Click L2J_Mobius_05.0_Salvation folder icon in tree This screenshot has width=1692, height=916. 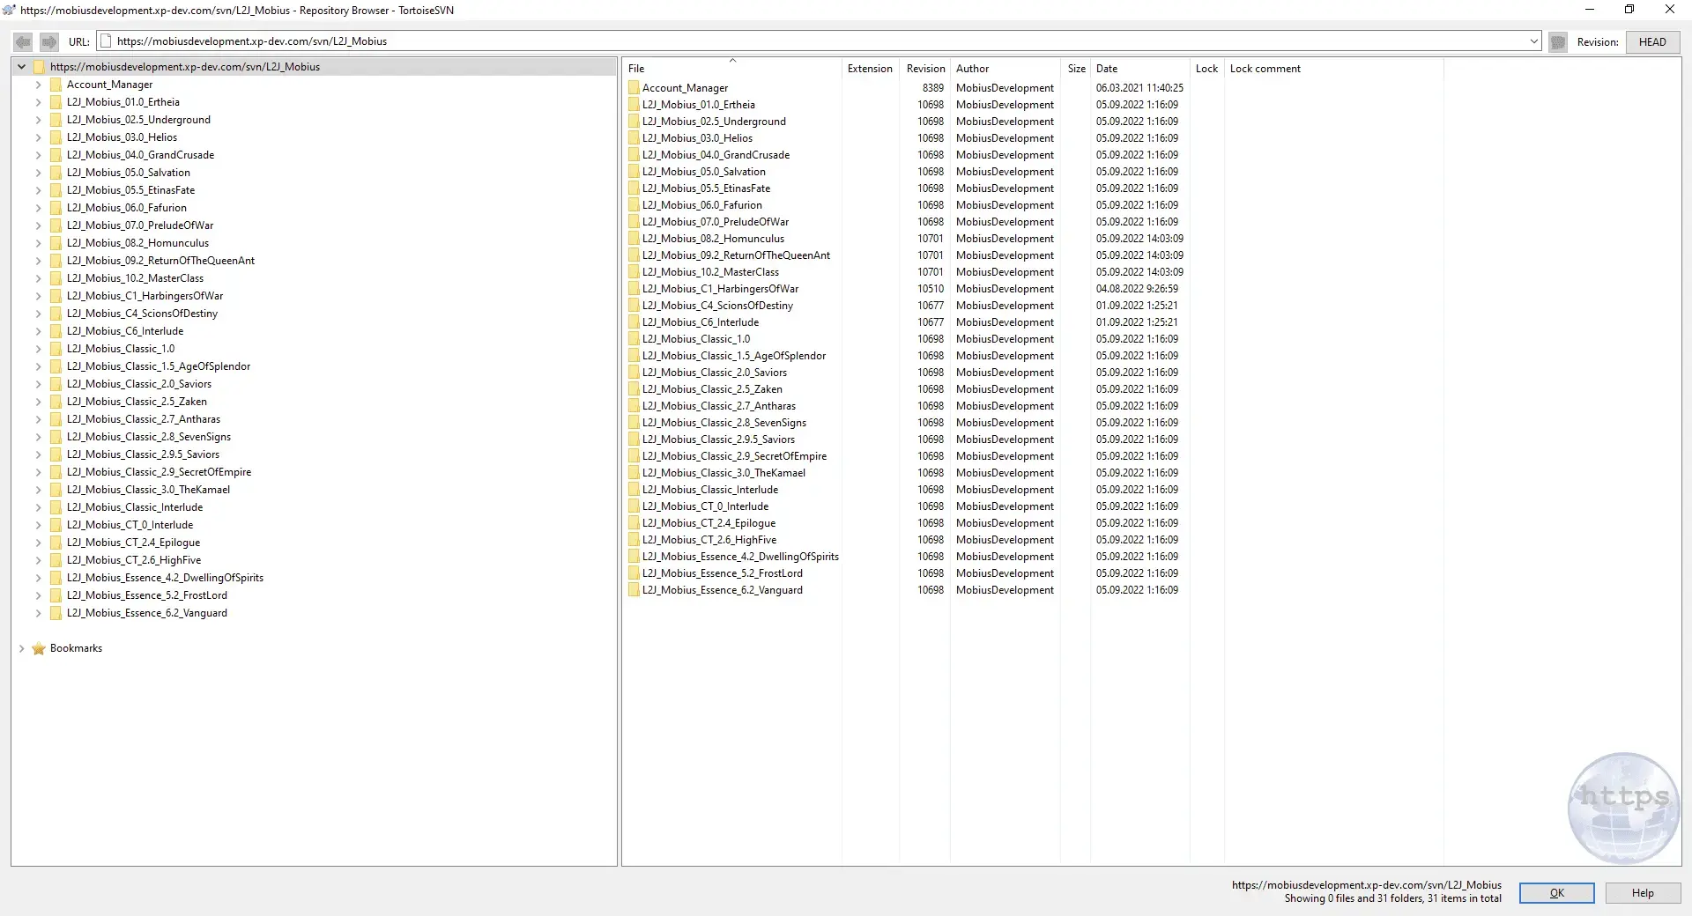pyautogui.click(x=56, y=173)
